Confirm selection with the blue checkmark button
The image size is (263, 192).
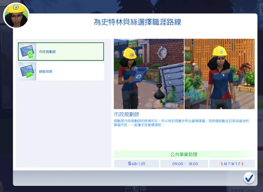[x=249, y=178]
